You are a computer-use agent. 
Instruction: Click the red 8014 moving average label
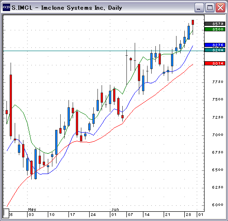[215, 64]
